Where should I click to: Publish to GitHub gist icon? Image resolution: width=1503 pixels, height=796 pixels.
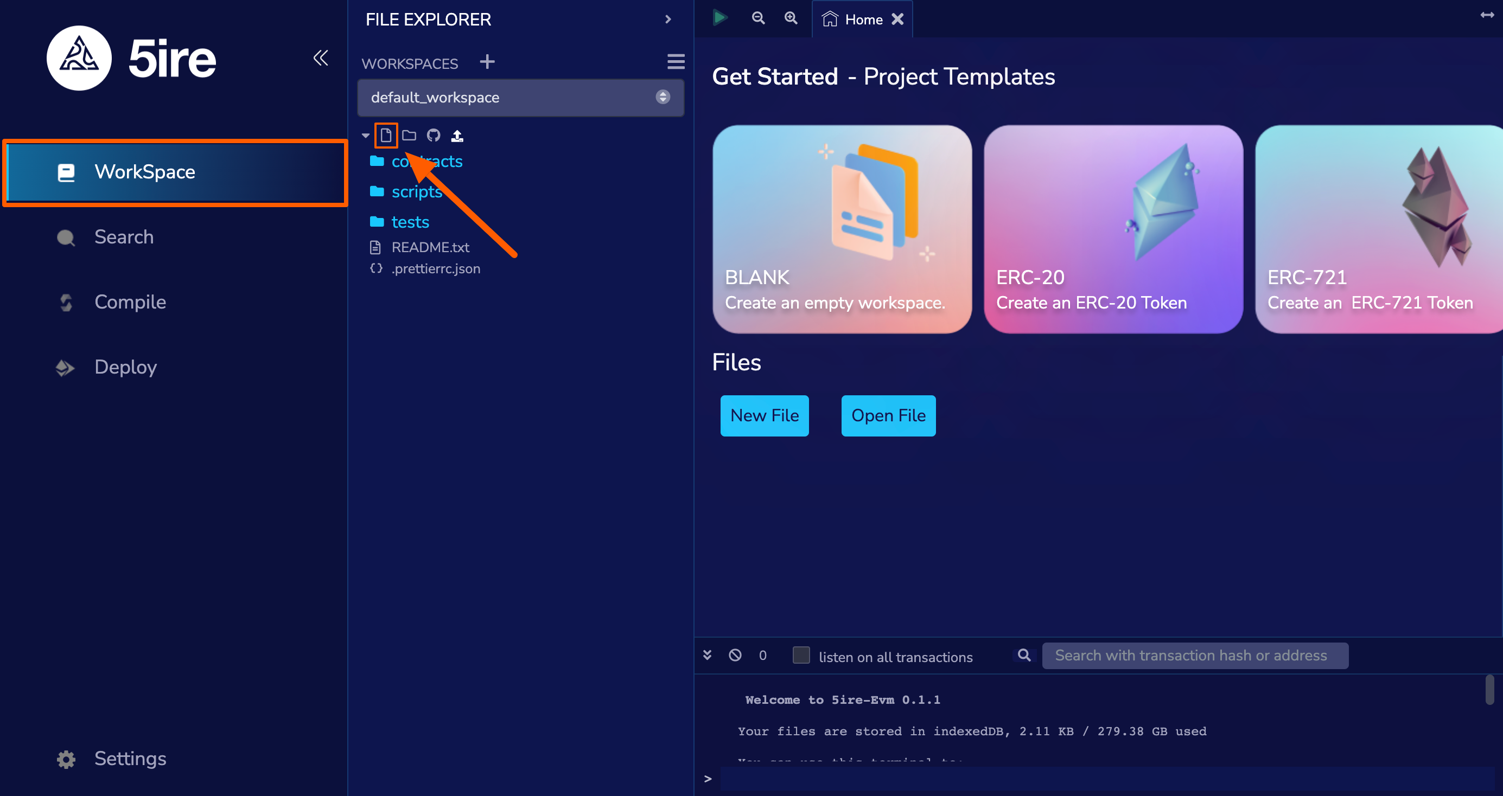click(x=433, y=136)
